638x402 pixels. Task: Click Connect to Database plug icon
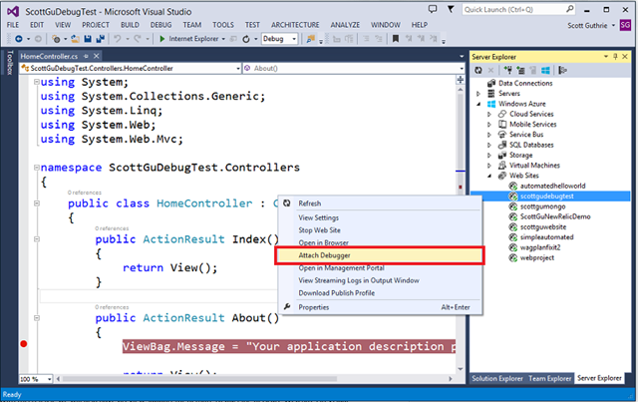(x=507, y=70)
